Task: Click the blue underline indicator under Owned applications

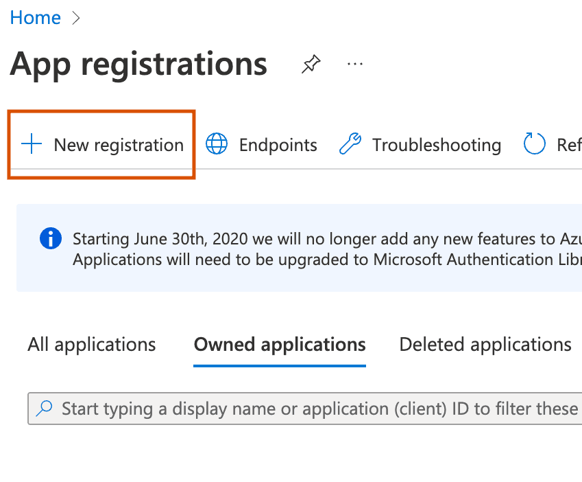Action: pos(279,365)
